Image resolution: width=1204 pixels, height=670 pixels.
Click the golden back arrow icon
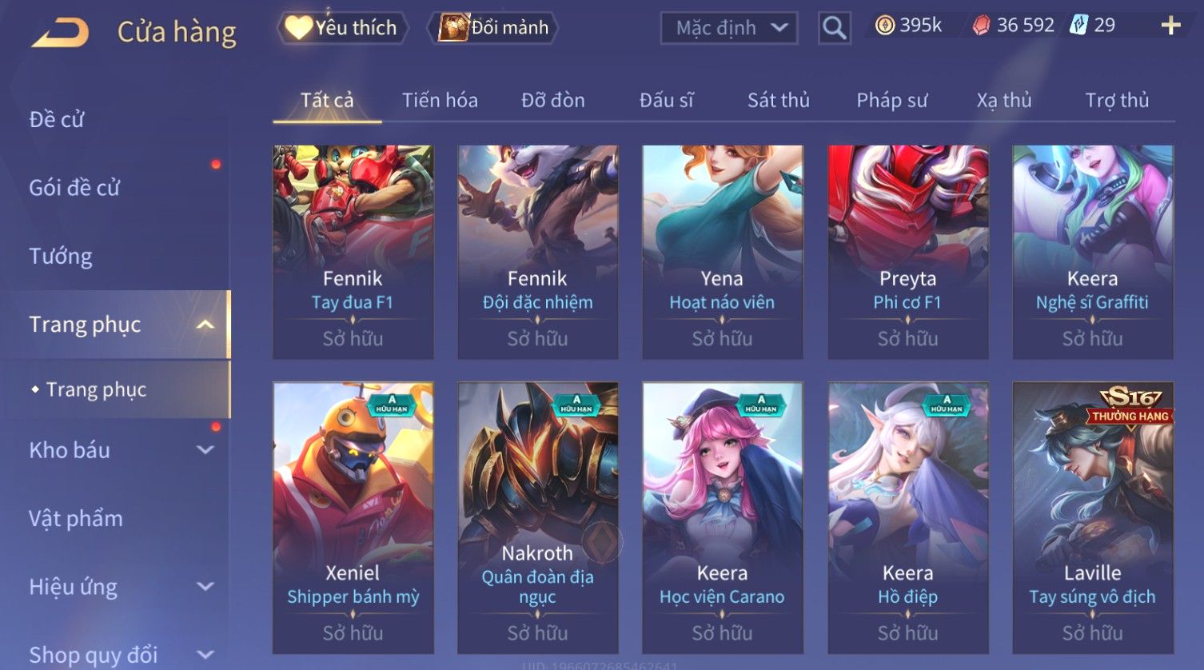[x=60, y=33]
